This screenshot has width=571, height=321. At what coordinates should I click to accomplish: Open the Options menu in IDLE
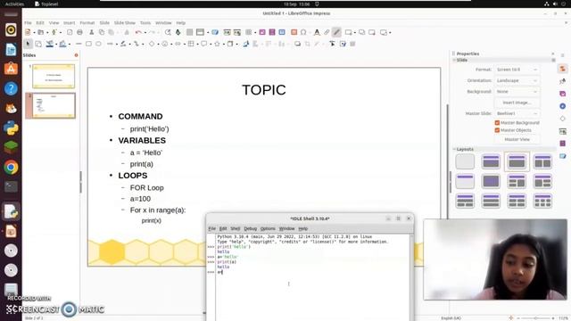pyautogui.click(x=268, y=228)
